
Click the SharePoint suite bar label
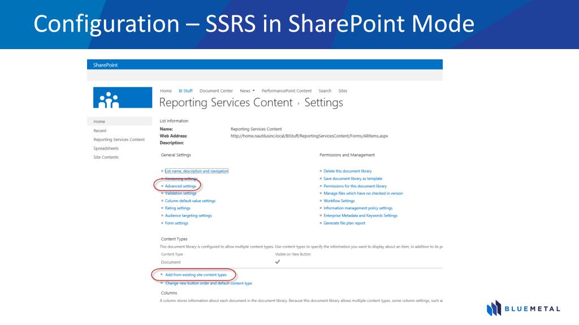[x=105, y=65]
